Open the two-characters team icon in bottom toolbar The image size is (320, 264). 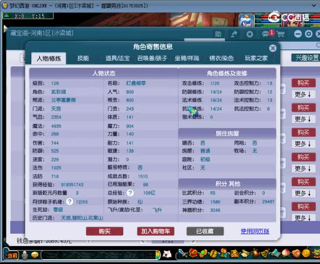[x=224, y=253]
